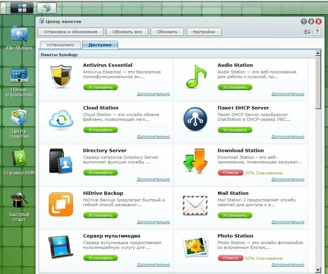
Task: Open the help question mark button
Action: pos(317,32)
